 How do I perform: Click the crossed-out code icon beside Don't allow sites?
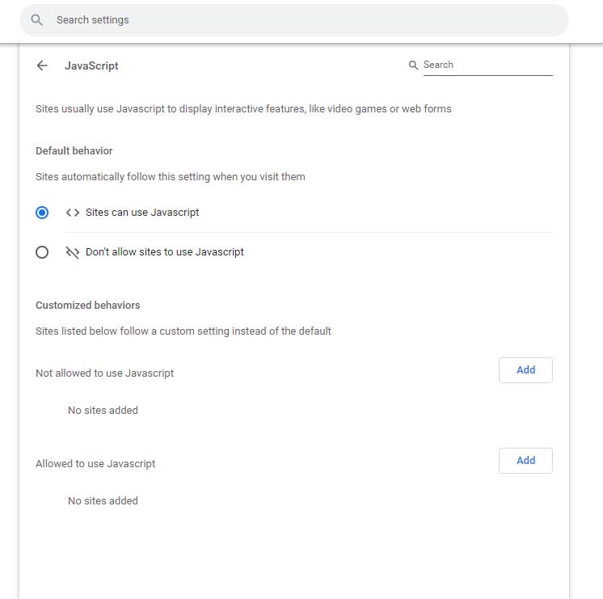pos(72,252)
